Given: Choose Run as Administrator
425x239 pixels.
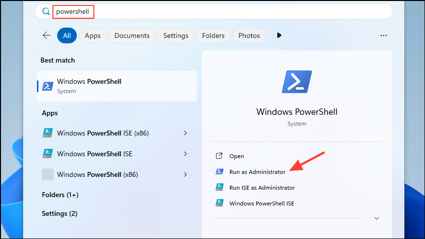Looking at the screenshot, I should pos(258,172).
